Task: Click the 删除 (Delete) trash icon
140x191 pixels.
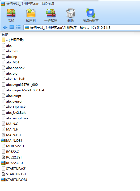Action: pos(71,13)
